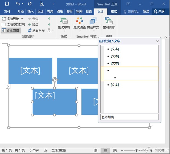Click the Save icon in title bar
The width and height of the screenshot is (170, 154).
[x=7, y=4]
